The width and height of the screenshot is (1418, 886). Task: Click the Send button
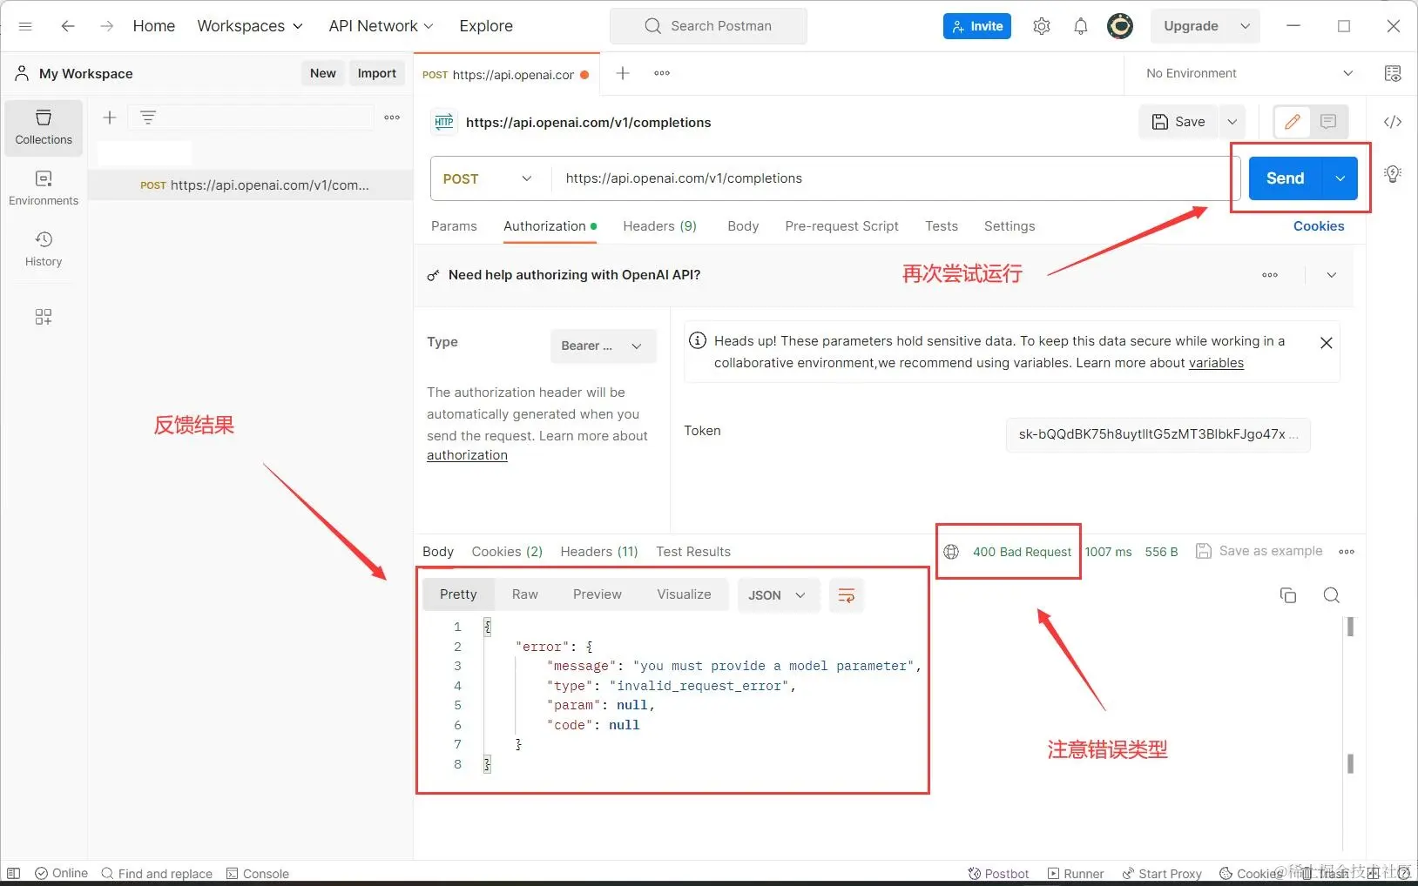(1285, 178)
